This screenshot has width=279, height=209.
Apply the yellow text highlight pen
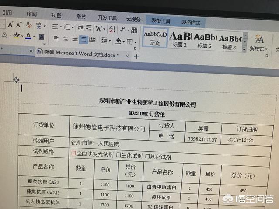[x=16, y=35]
